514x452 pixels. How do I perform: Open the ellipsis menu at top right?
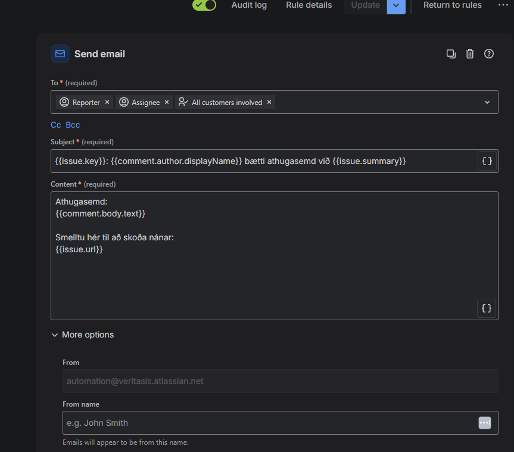tap(503, 5)
